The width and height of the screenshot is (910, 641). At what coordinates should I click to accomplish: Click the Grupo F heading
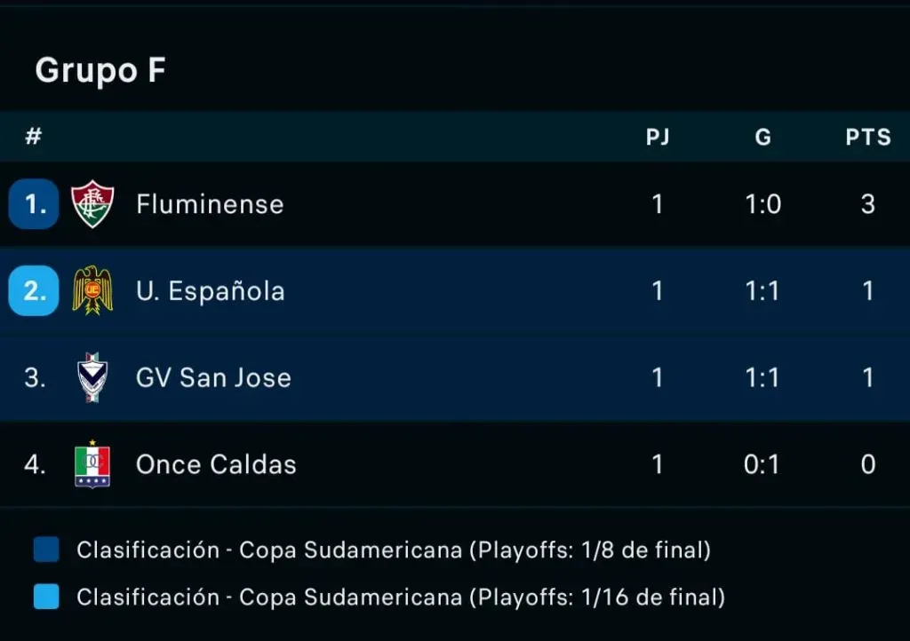point(100,70)
